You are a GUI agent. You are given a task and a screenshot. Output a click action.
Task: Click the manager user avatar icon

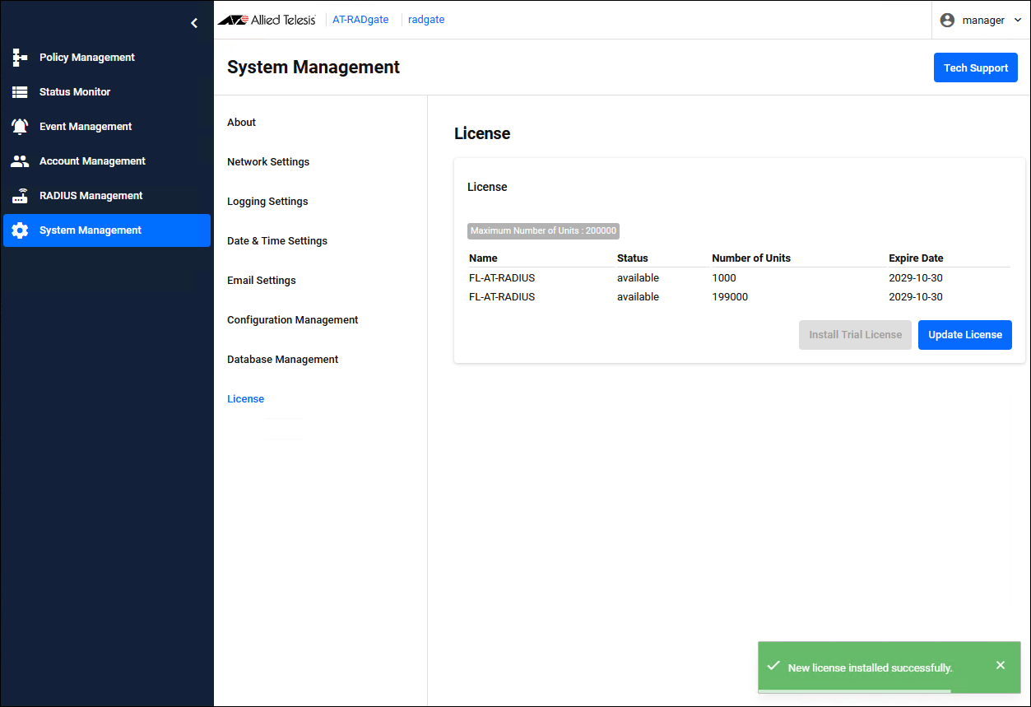[x=947, y=20]
